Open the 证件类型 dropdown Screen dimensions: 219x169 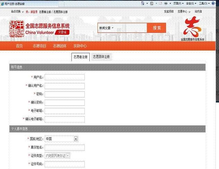point(57,155)
